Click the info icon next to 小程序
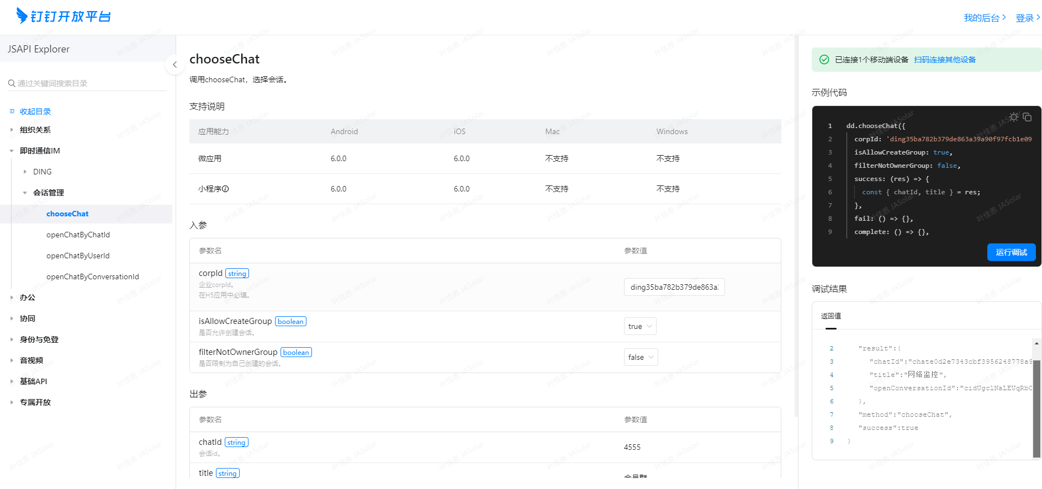This screenshot has height=489, width=1042. (225, 189)
